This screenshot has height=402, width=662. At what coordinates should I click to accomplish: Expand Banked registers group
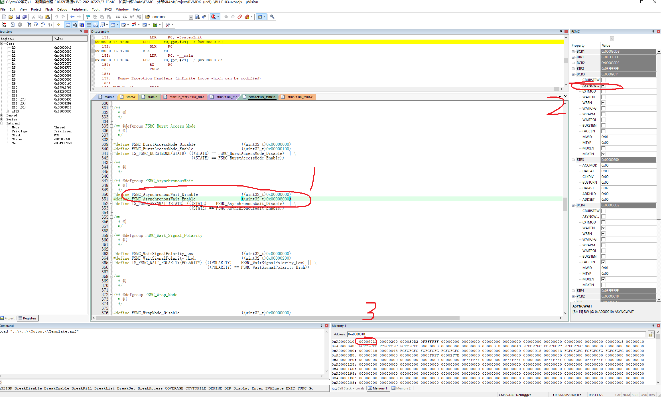pos(1,115)
